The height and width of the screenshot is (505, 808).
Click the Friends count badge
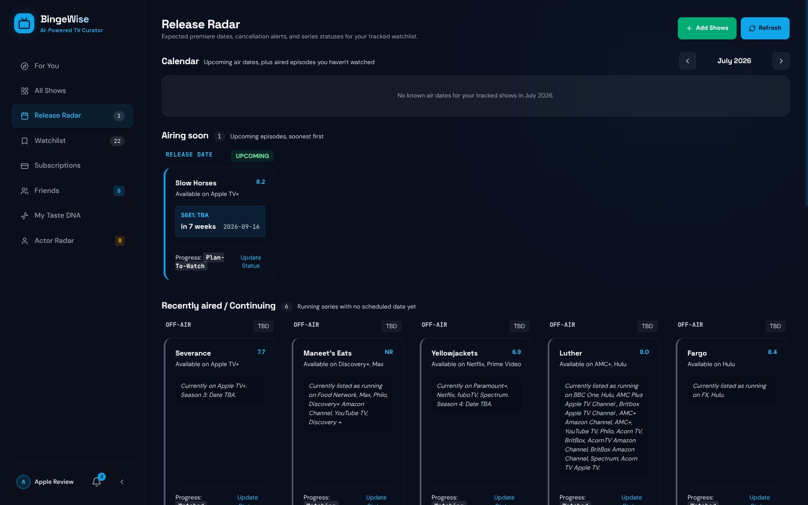[119, 191]
